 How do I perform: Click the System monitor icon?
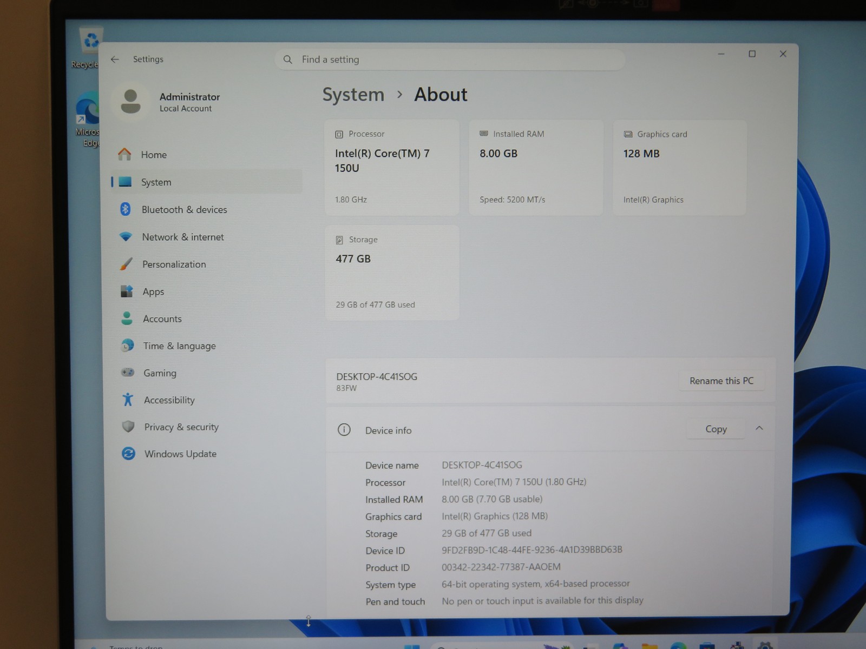coord(125,182)
